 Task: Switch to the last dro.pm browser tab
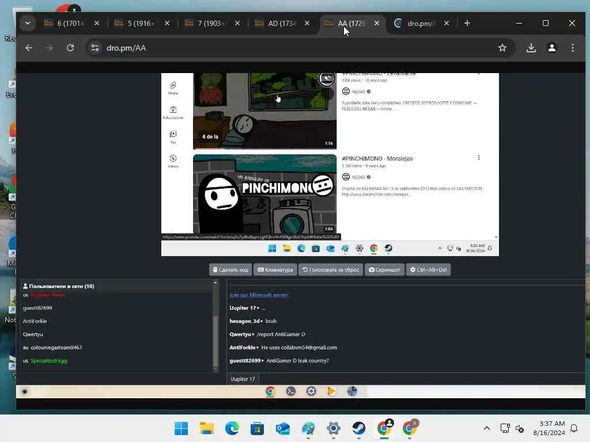(421, 23)
